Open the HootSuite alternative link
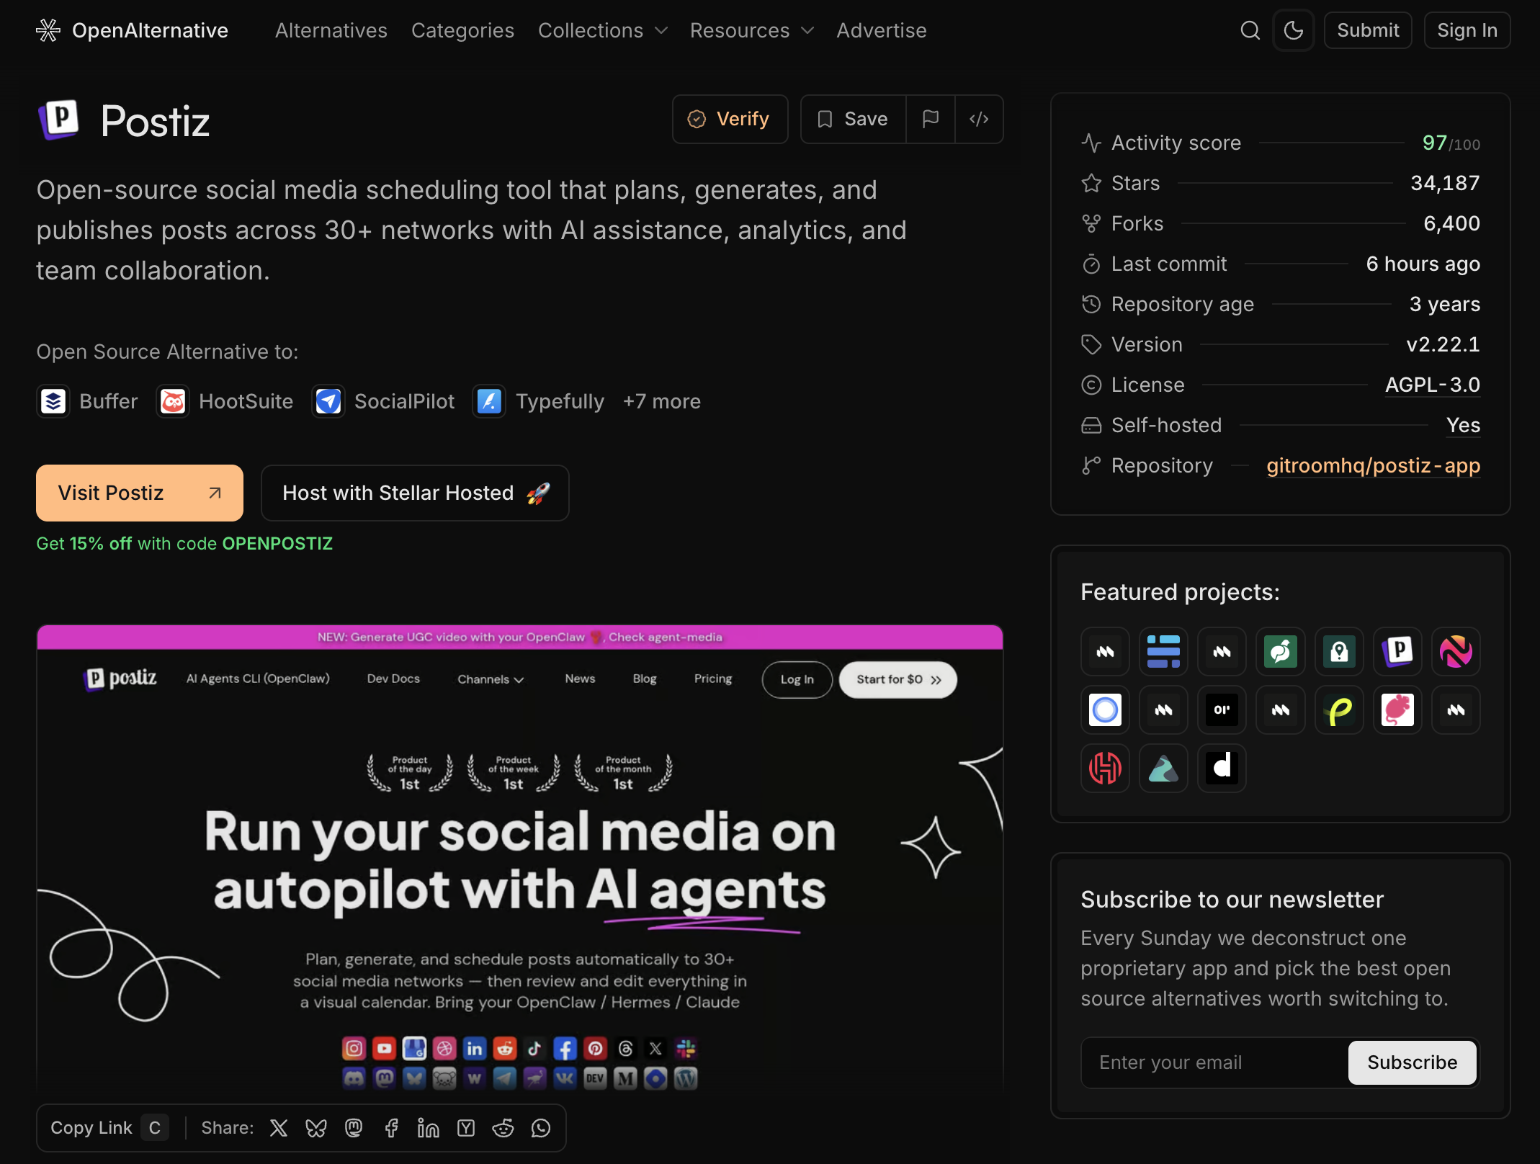 [225, 401]
